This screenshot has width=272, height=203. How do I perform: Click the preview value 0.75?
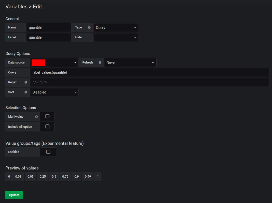[65, 177]
